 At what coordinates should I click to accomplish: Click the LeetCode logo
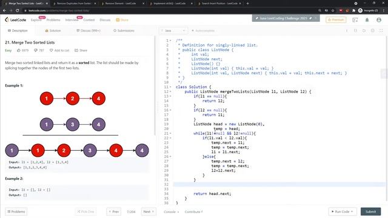(x=15, y=20)
